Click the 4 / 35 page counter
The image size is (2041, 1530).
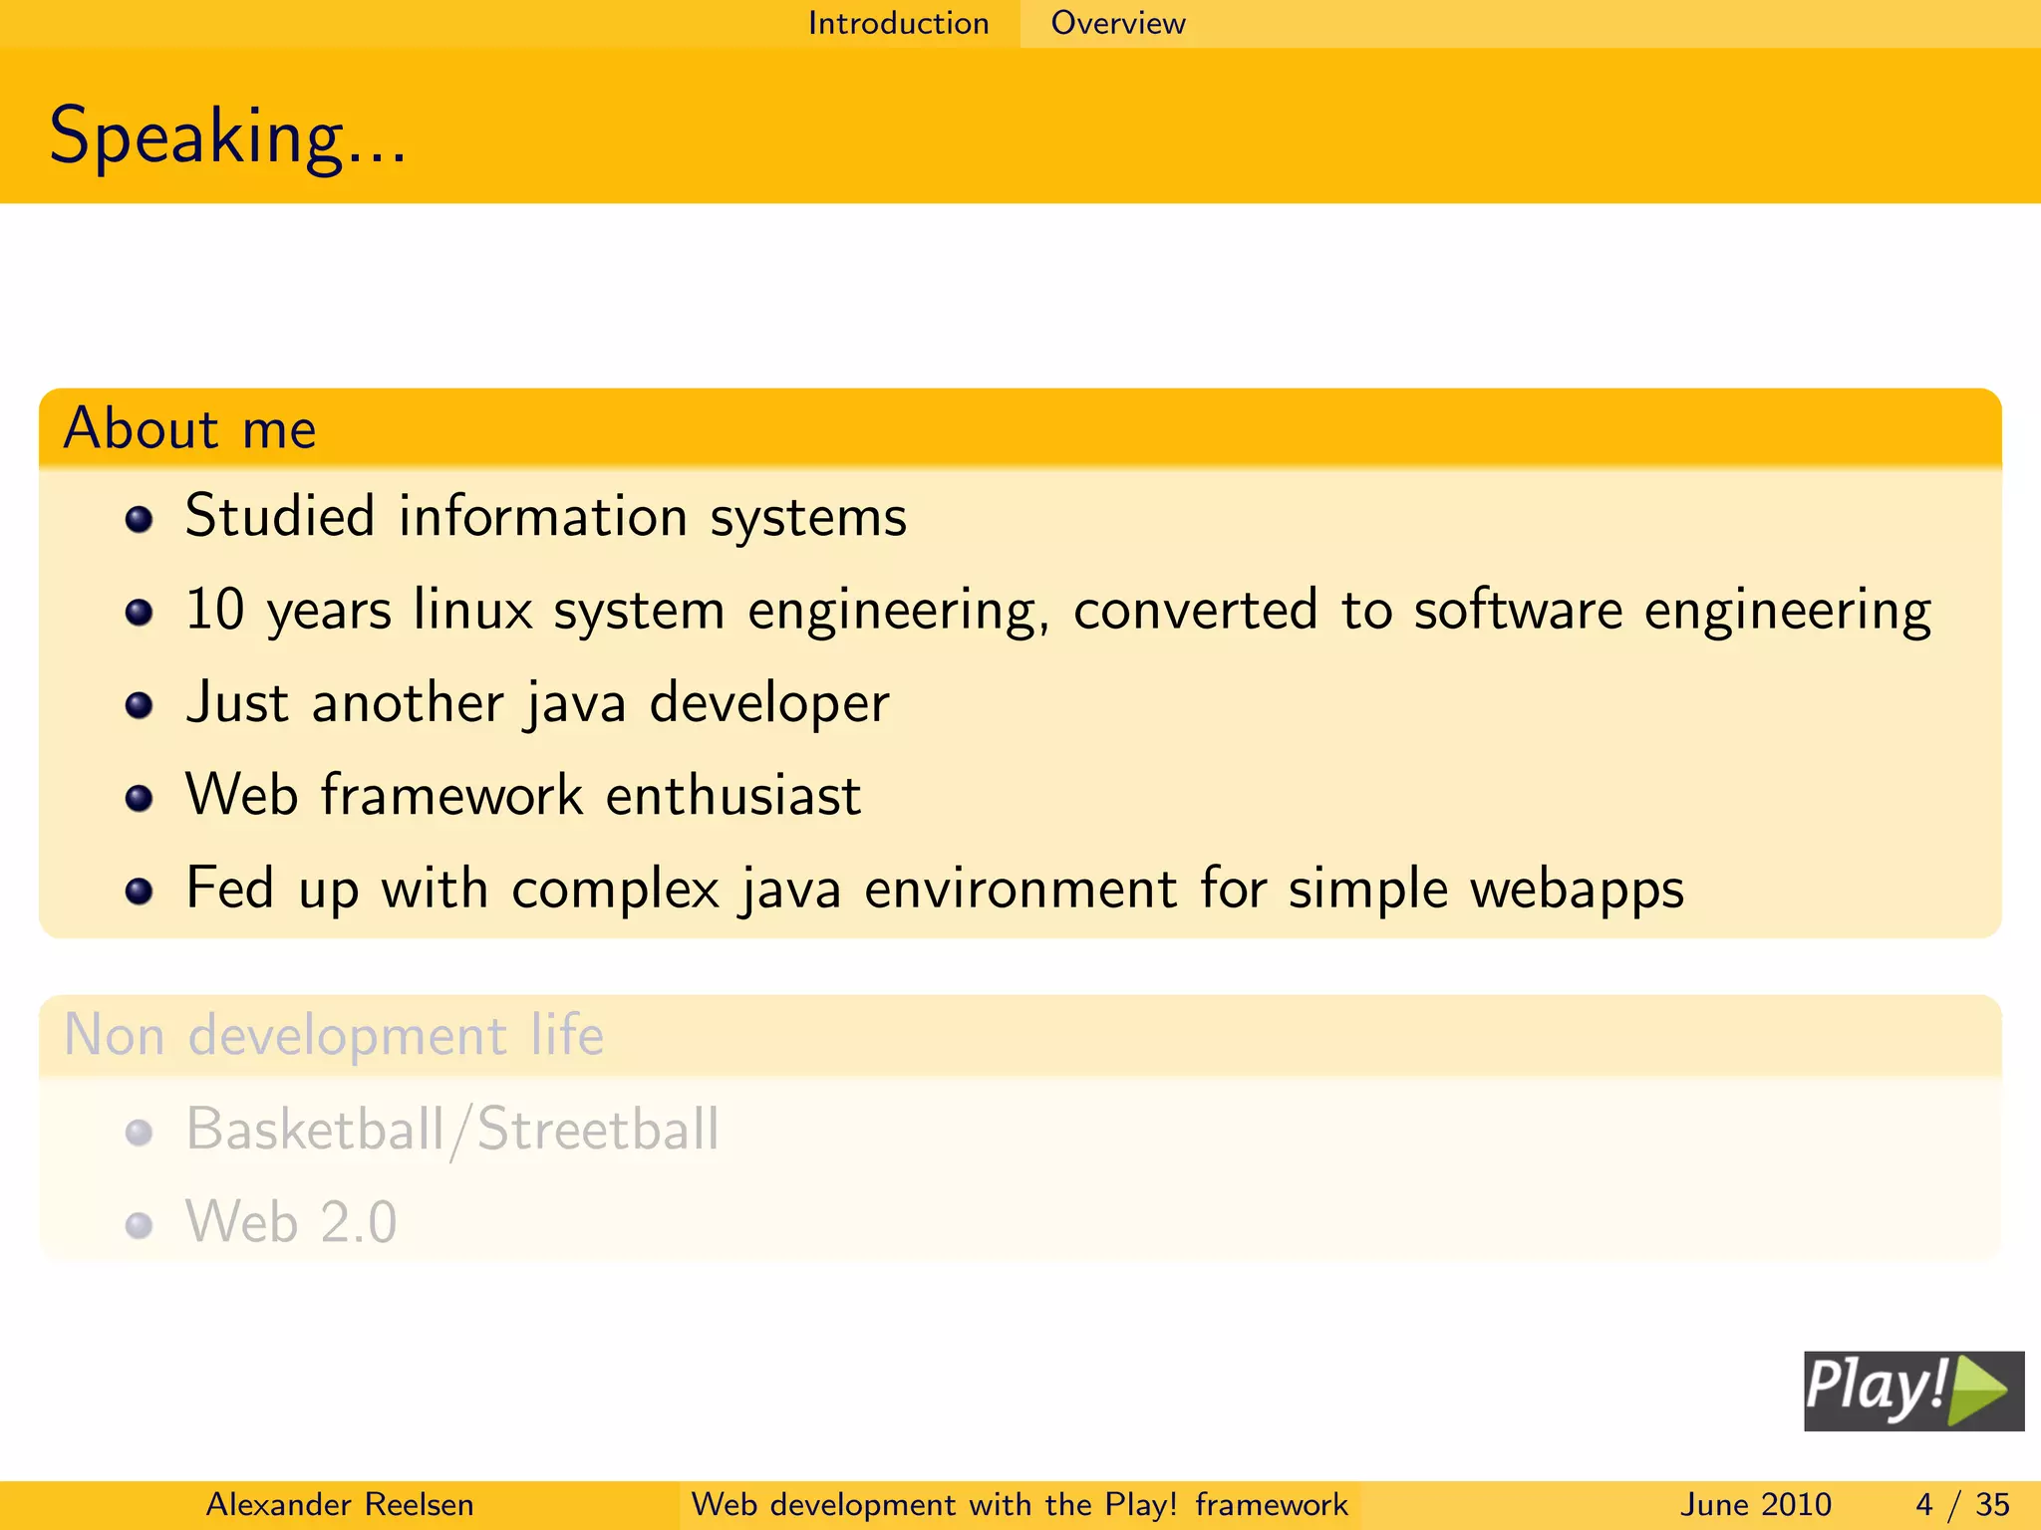[x=1961, y=1504]
